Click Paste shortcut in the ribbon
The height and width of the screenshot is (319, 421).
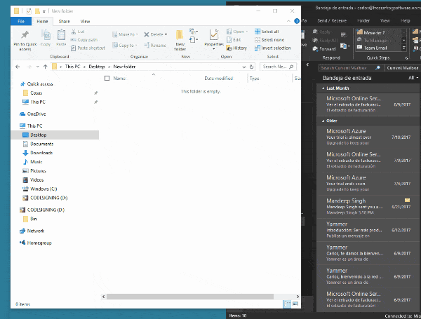click(x=88, y=48)
